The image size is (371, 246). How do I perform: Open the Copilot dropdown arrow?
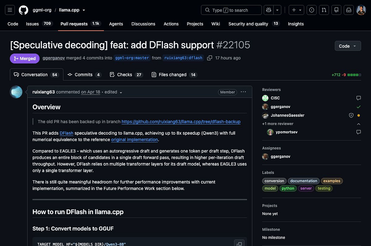click(277, 10)
